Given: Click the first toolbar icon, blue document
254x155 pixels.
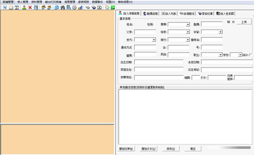Looking at the screenshot, I should click(5, 8).
